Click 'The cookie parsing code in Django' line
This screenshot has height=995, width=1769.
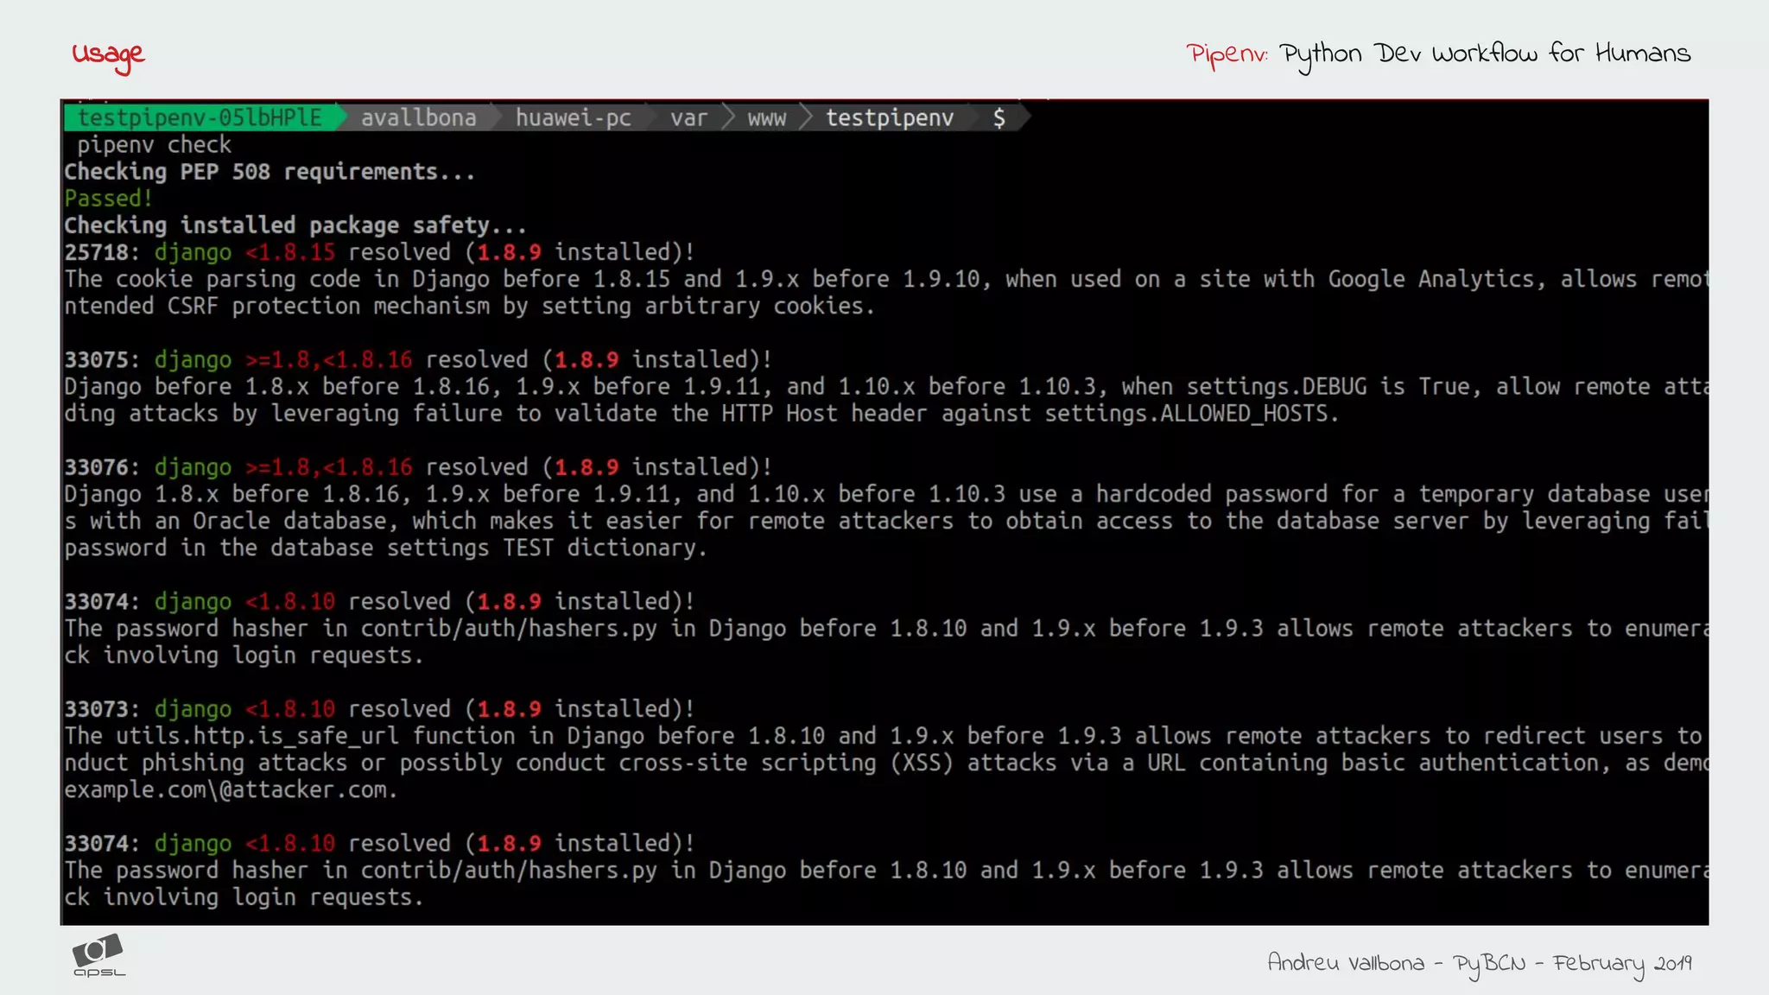(x=886, y=278)
